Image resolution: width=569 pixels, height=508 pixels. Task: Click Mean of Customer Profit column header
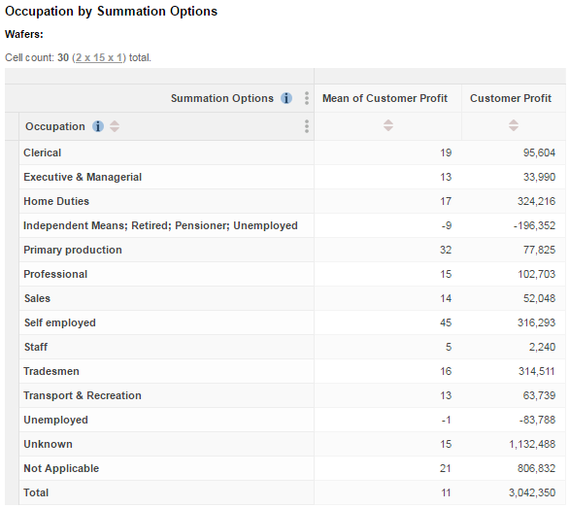[385, 98]
